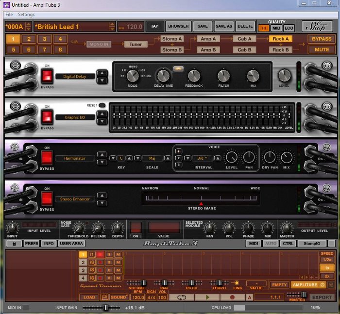Image resolution: width=340 pixels, height=314 pixels.
Task: Select recorder track 2
Action: (x=83, y=263)
